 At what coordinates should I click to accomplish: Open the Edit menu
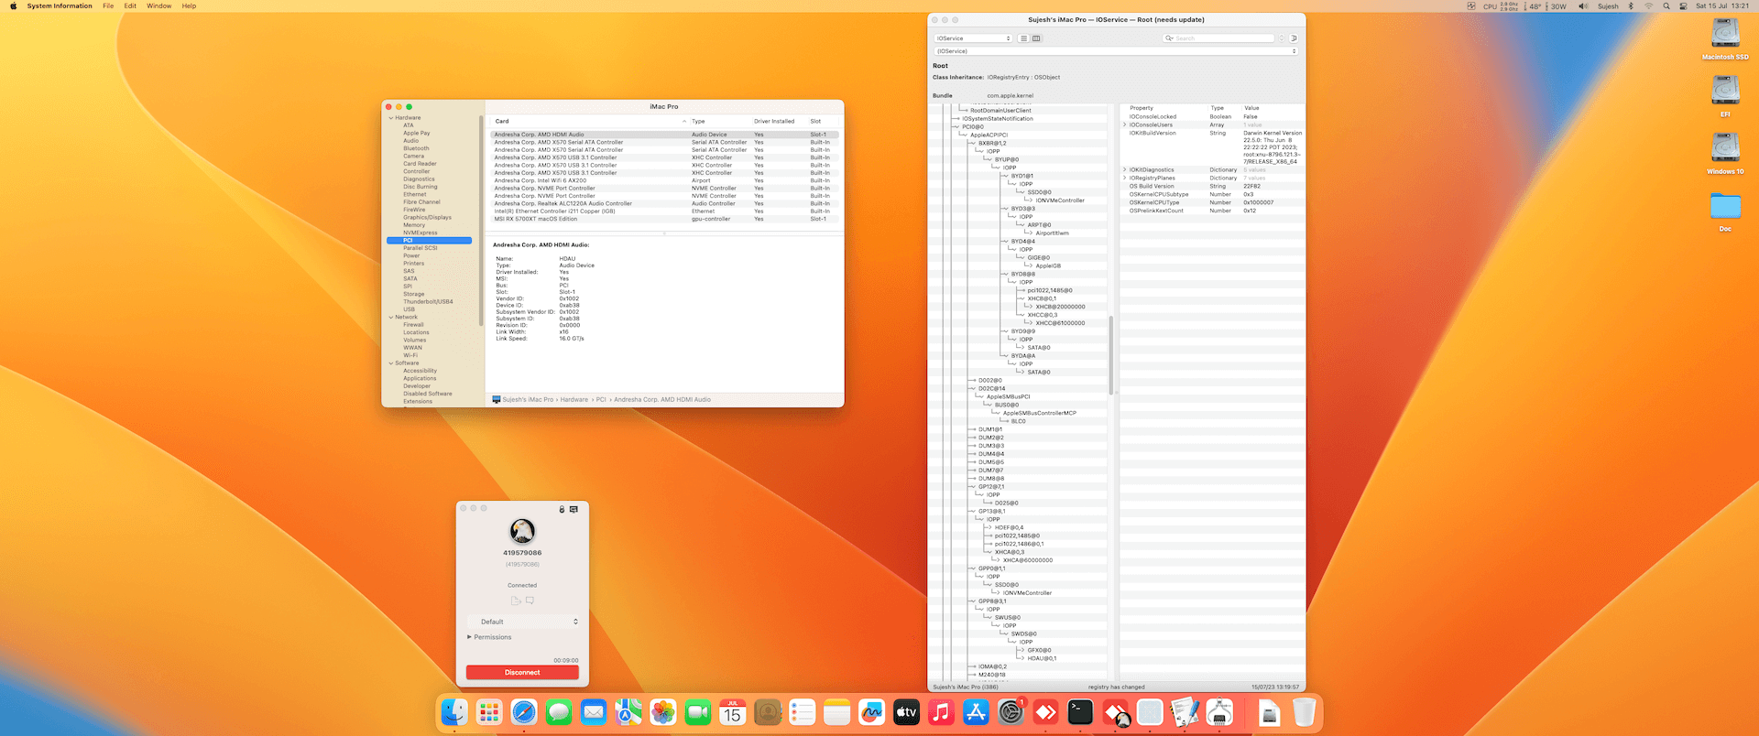[130, 6]
